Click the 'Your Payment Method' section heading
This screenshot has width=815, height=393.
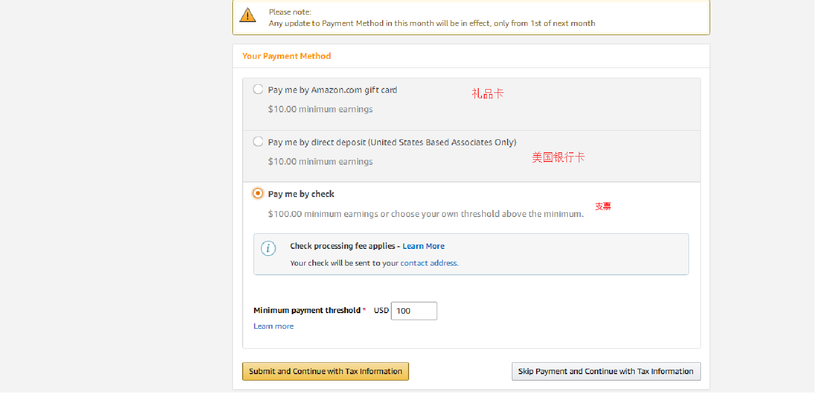286,56
